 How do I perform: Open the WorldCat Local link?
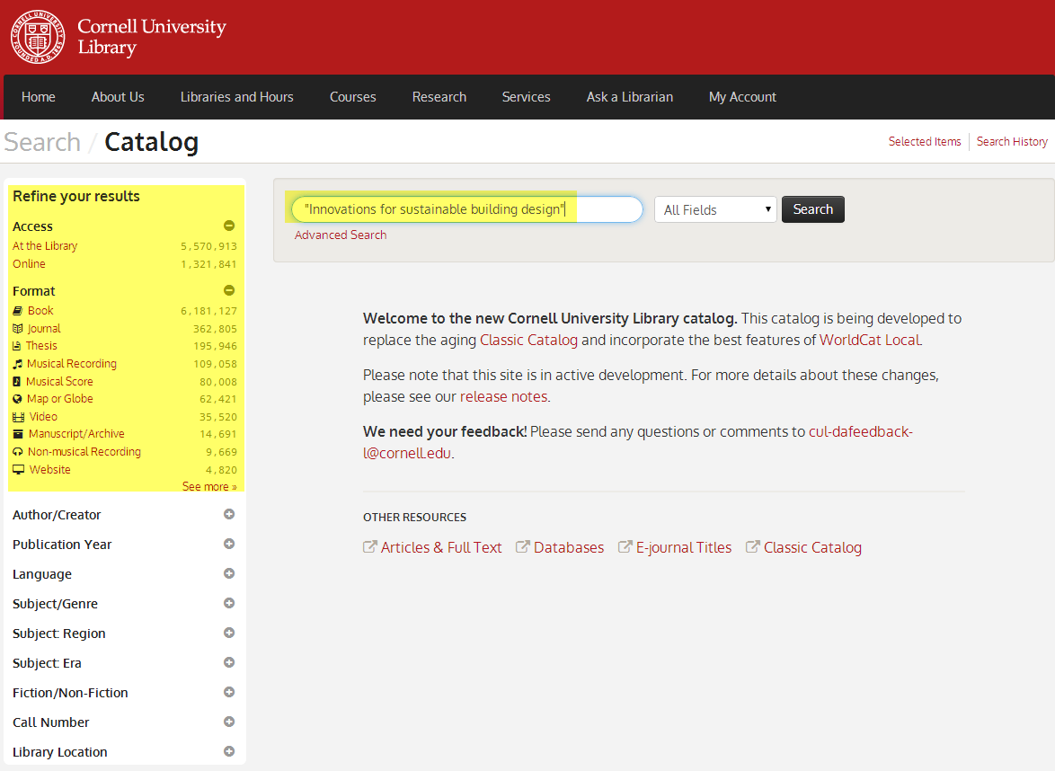click(869, 340)
